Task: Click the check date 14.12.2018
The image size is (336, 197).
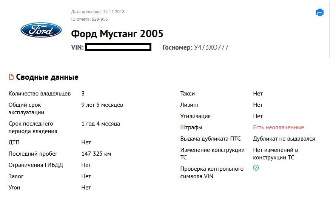Action: click(x=114, y=12)
